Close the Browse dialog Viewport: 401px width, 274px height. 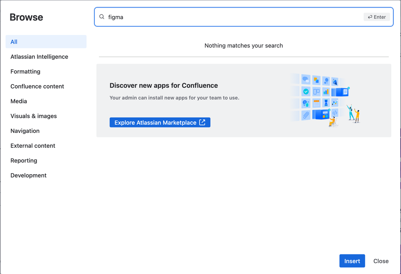pyautogui.click(x=381, y=261)
